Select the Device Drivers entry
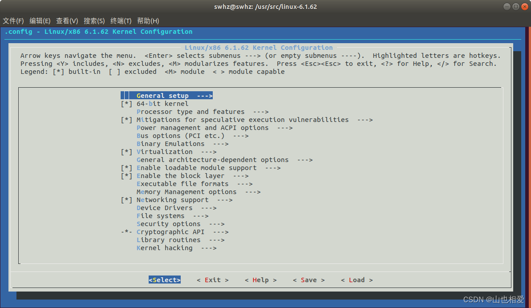Viewport: 531px width, 308px height. click(x=176, y=208)
